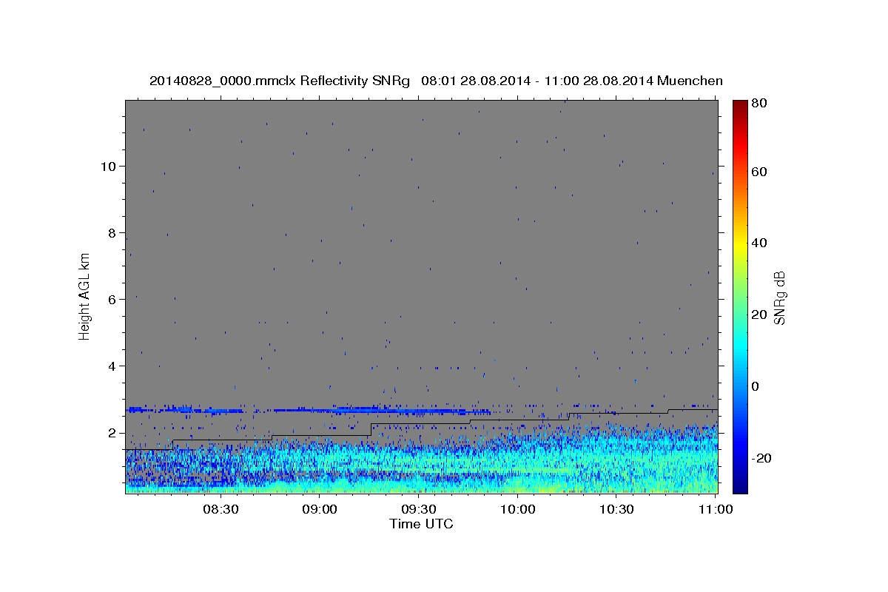888x592 pixels.
Task: Click the 10:00 time tick label
Action: point(517,509)
